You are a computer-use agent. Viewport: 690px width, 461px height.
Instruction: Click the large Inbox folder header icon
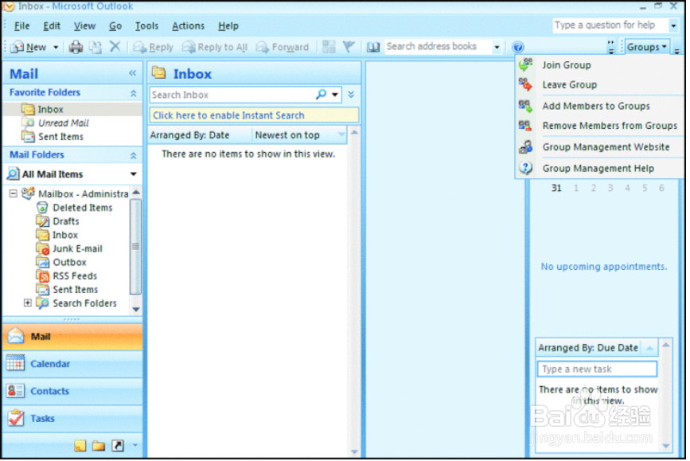point(159,72)
